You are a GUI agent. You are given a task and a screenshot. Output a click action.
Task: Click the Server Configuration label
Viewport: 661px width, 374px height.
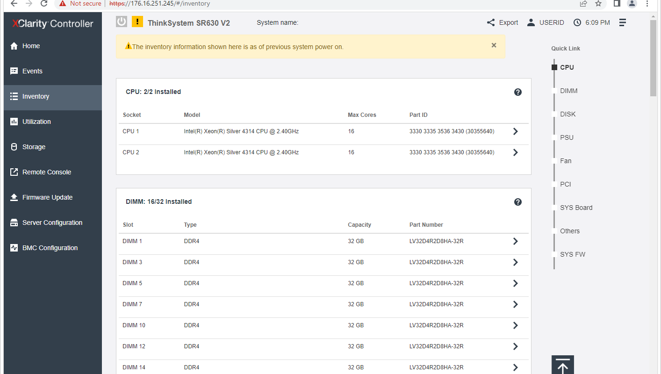52,223
